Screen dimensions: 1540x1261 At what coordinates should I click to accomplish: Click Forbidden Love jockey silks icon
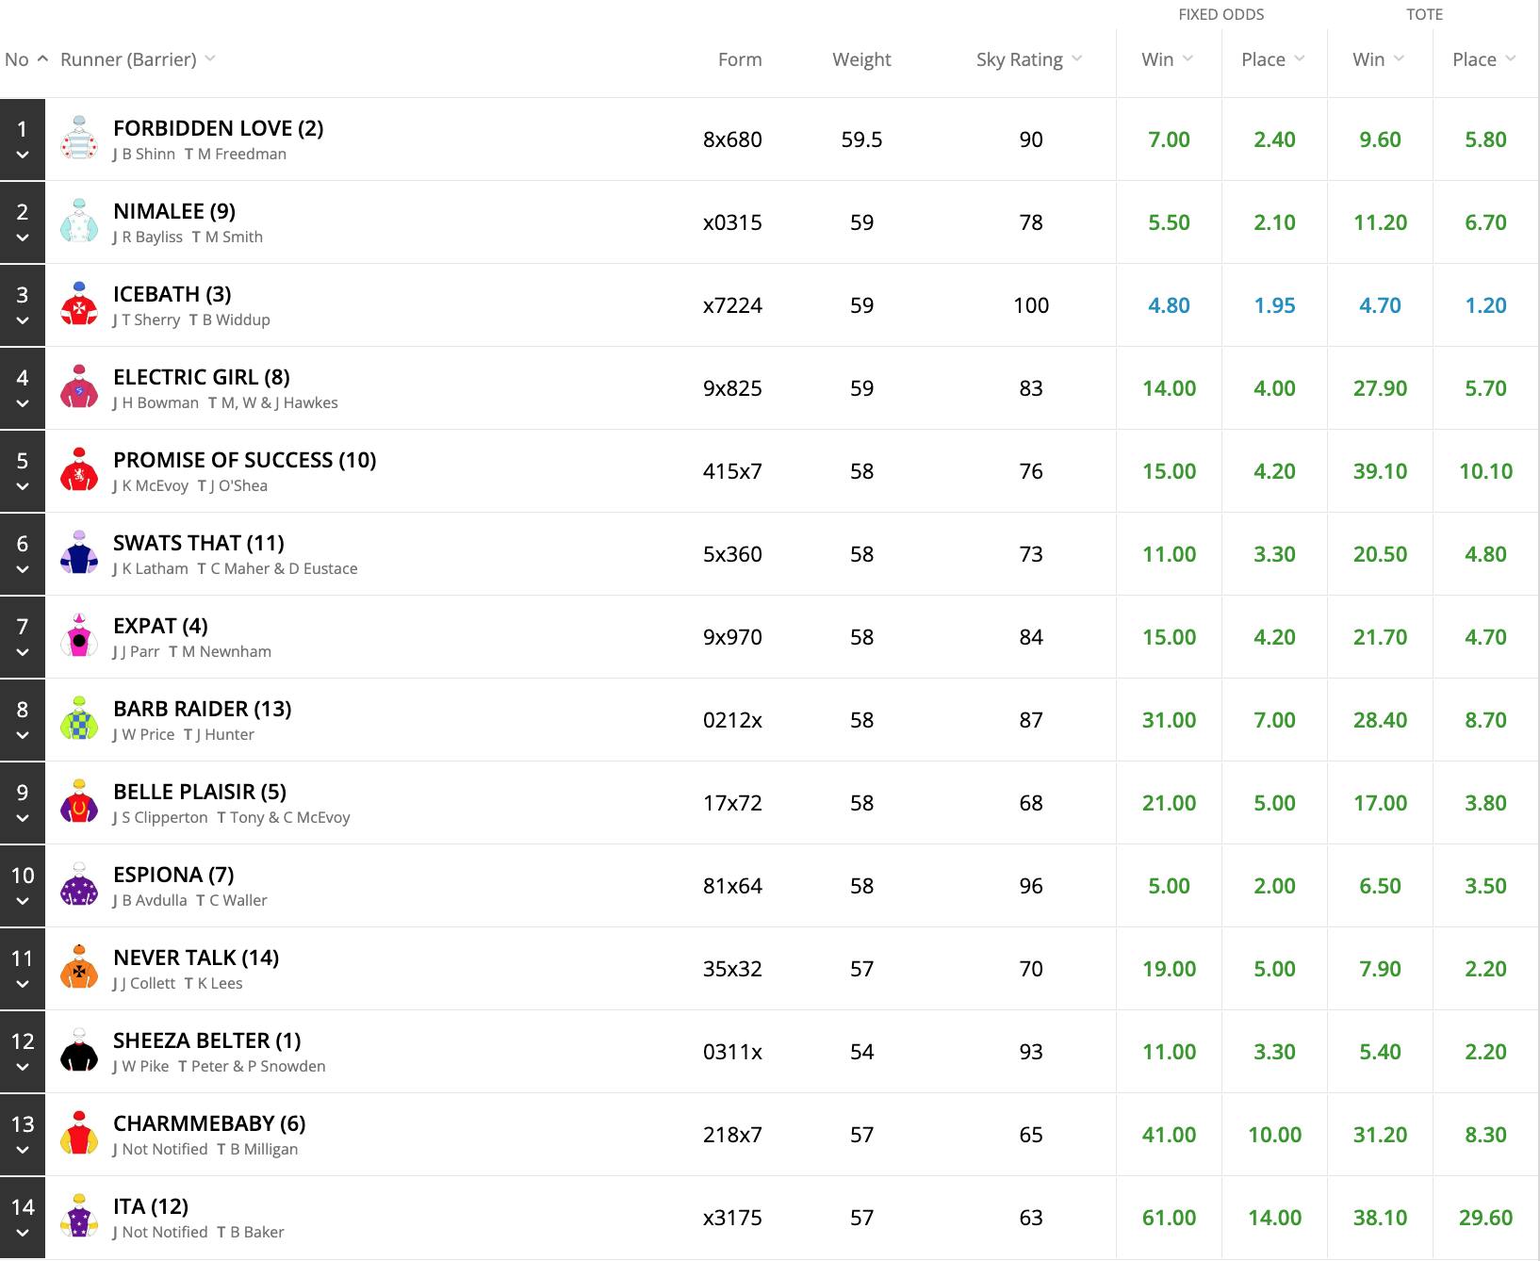[x=79, y=139]
